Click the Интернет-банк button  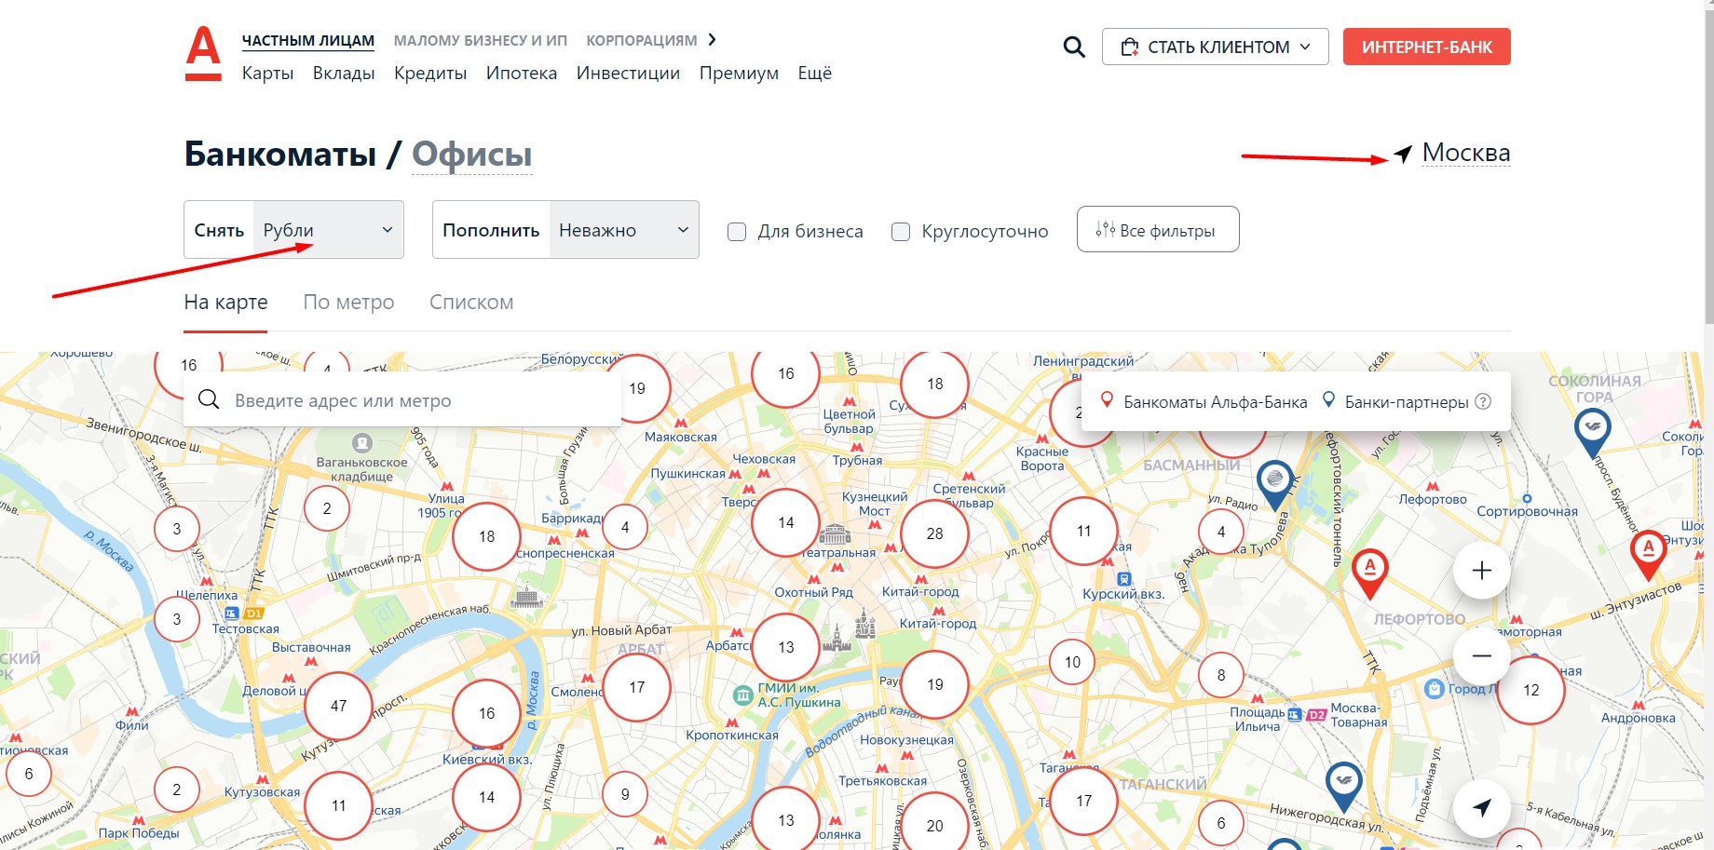point(1426,47)
